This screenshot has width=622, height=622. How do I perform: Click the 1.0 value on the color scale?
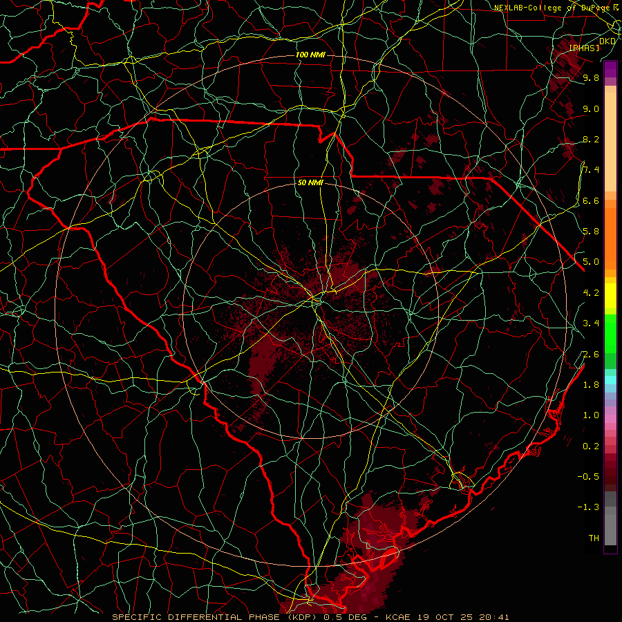591,415
